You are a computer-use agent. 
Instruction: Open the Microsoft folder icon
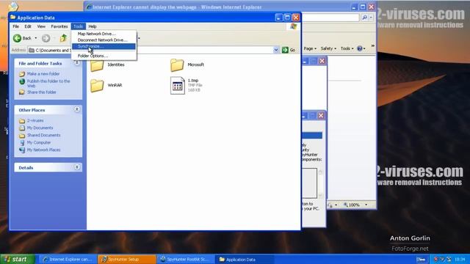point(177,65)
